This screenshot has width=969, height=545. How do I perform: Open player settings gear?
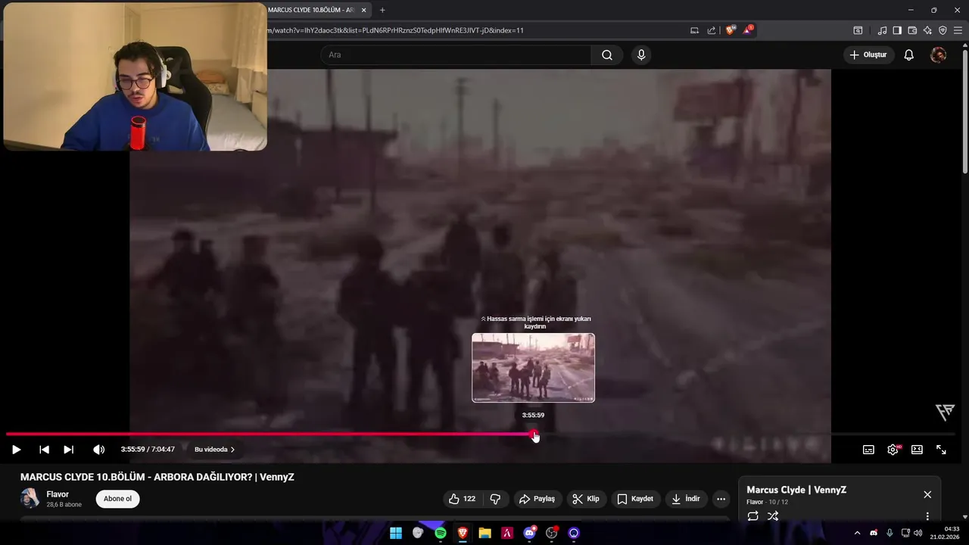click(893, 450)
